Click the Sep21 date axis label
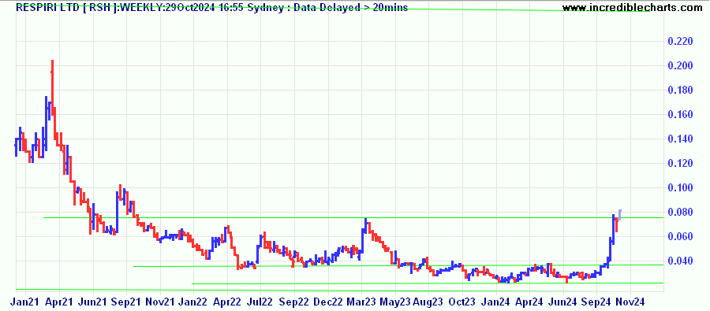 [x=127, y=301]
